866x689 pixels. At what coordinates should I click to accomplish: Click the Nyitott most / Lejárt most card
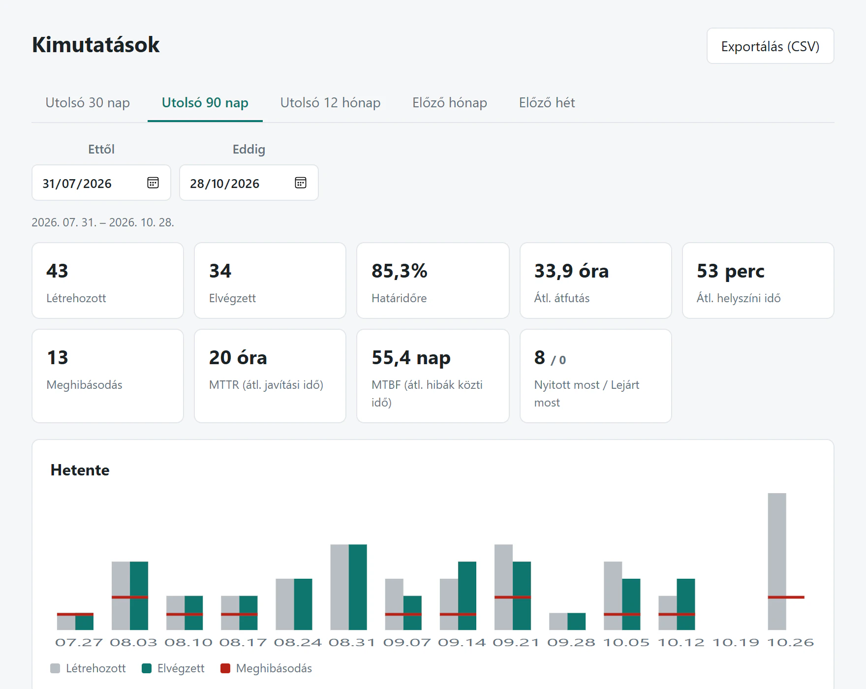coord(596,376)
